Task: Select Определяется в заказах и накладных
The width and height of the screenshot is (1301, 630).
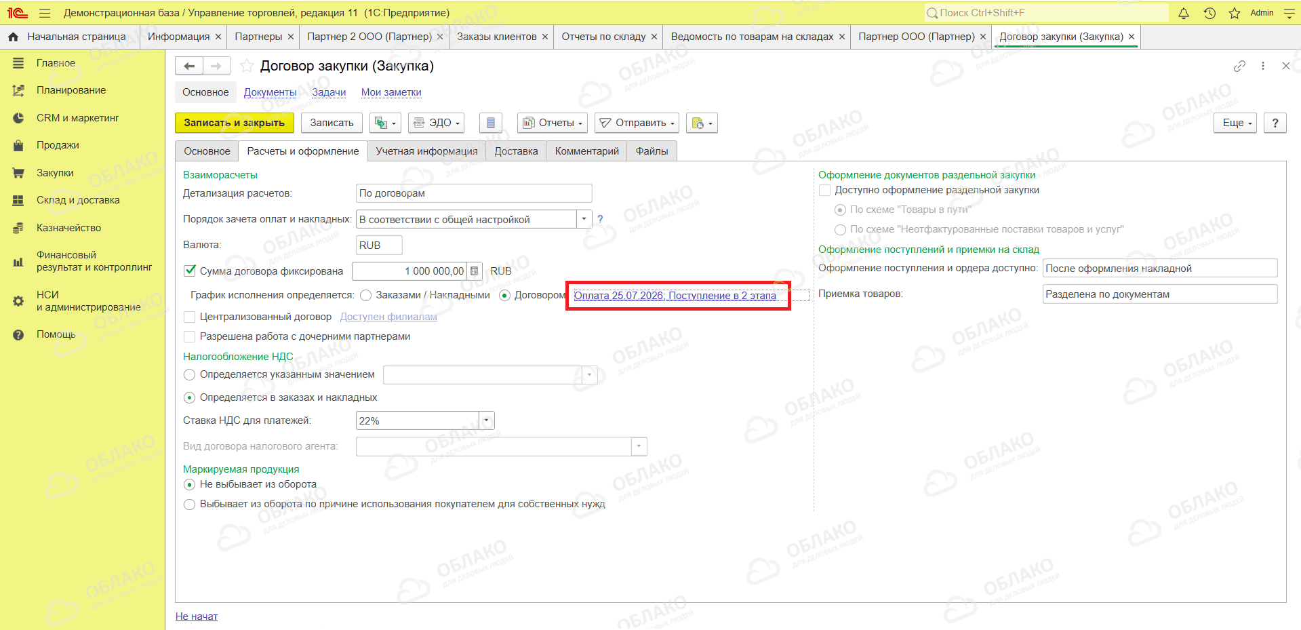Action: coord(190,397)
